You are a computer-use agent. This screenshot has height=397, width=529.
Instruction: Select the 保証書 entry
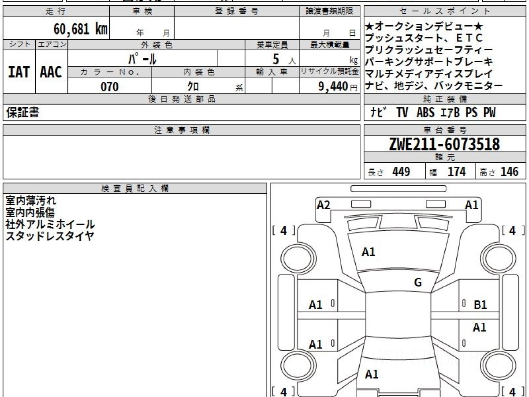(x=22, y=113)
